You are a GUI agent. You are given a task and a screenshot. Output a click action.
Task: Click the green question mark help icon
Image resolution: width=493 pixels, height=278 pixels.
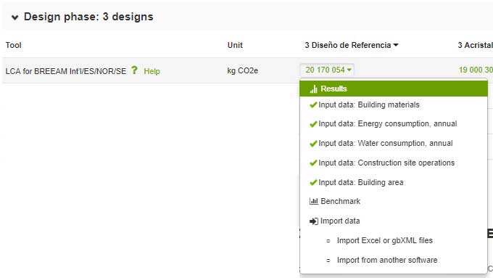coord(134,70)
